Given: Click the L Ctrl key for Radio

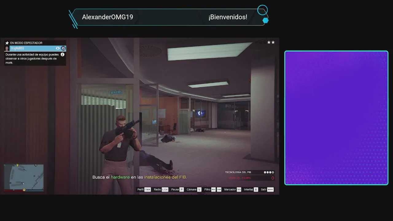Looking at the screenshot, I should click(165, 190).
